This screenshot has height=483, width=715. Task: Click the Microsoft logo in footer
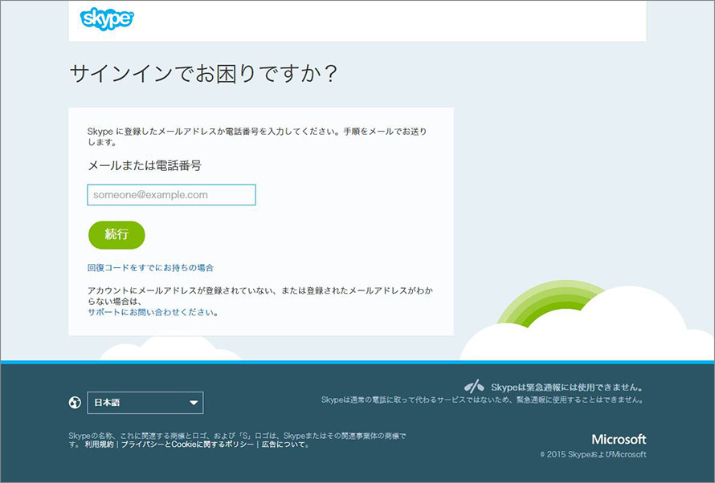point(619,440)
